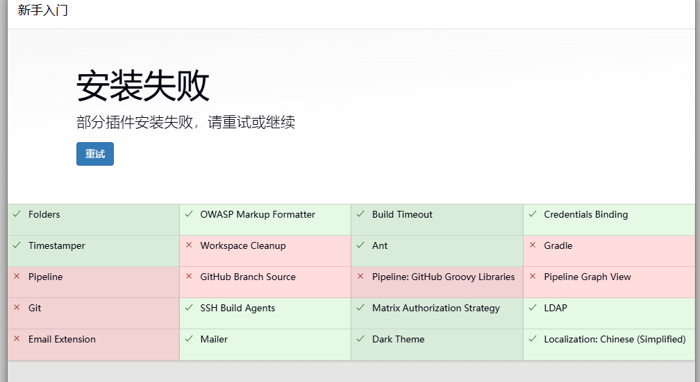This screenshot has width=700, height=382.
Task: Select the LDAP plugin name
Action: pos(556,308)
